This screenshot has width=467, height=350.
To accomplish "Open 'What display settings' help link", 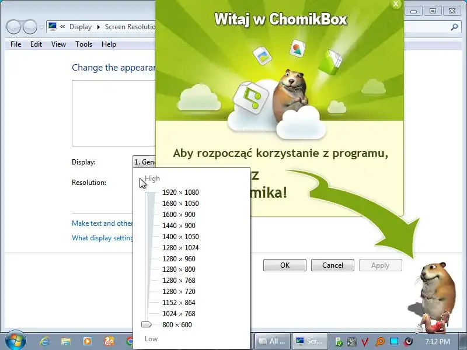I will click(102, 238).
